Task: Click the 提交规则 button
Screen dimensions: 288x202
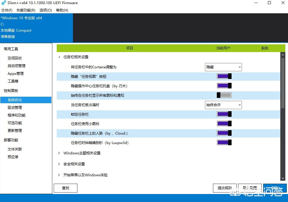Action: click(x=225, y=188)
